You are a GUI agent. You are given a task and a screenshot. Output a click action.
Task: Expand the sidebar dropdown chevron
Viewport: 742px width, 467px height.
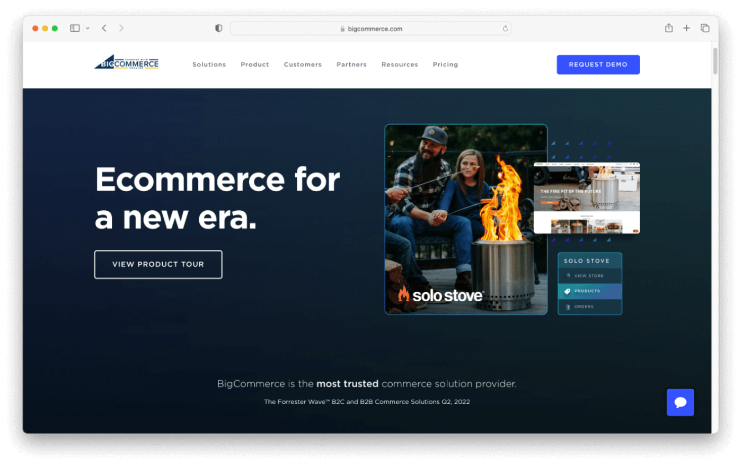pos(88,29)
